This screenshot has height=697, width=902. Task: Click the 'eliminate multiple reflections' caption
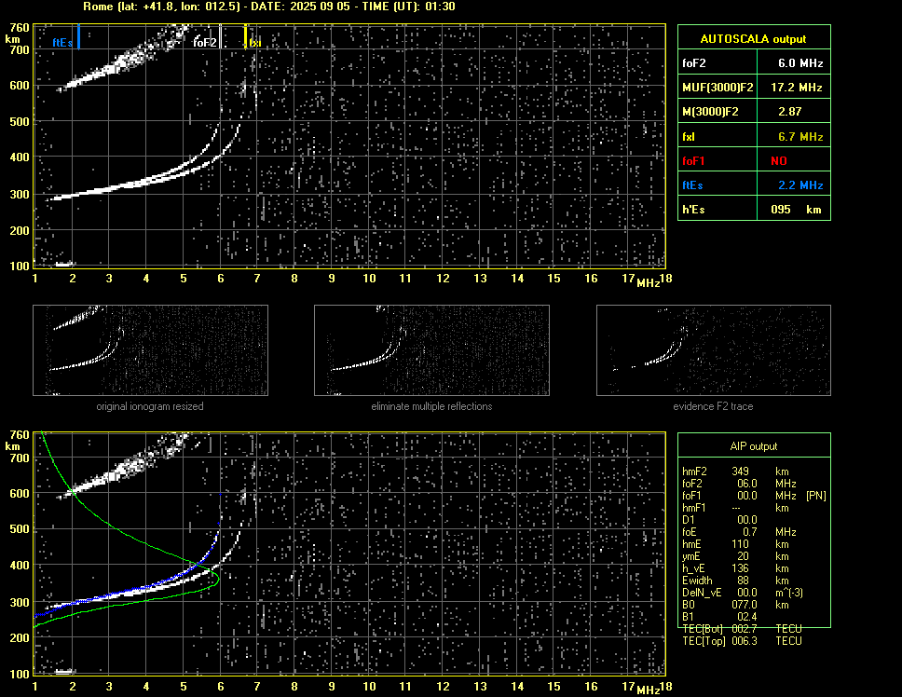(x=431, y=406)
